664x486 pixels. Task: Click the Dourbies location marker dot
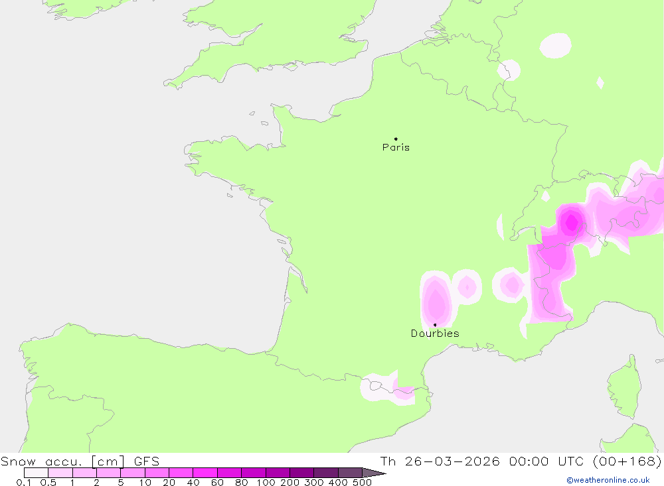pyautogui.click(x=435, y=325)
